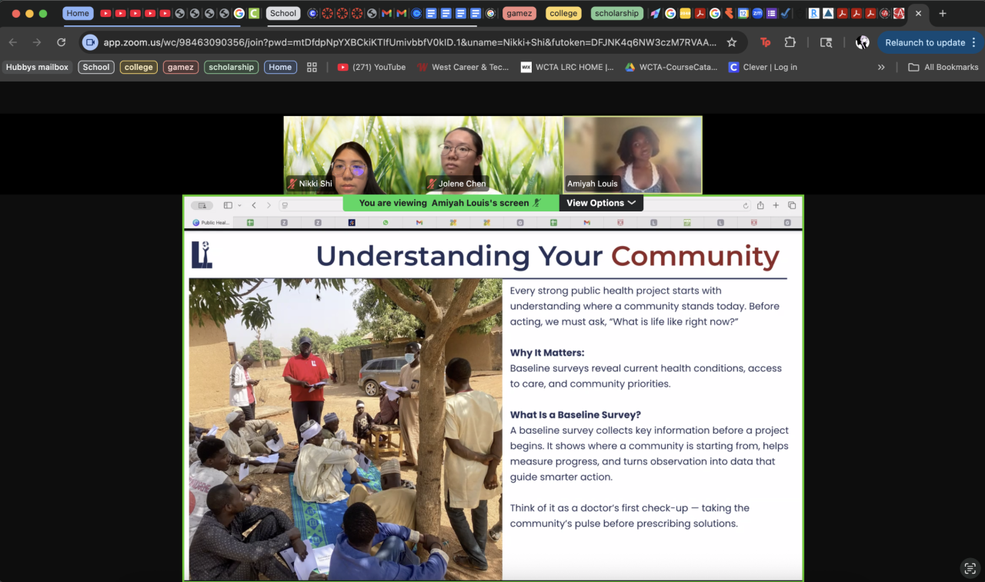Collapse the gamez tab group

[519, 13]
